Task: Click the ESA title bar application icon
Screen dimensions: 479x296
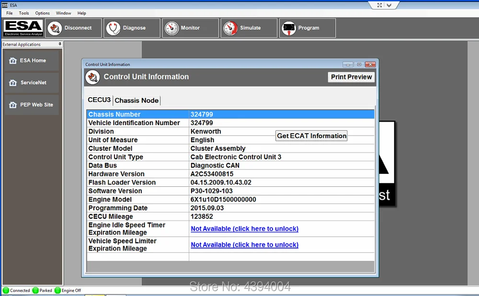Action: (5, 5)
